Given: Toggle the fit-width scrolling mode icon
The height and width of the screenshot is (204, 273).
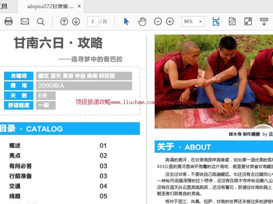Looking at the screenshot, I should tap(216, 22).
